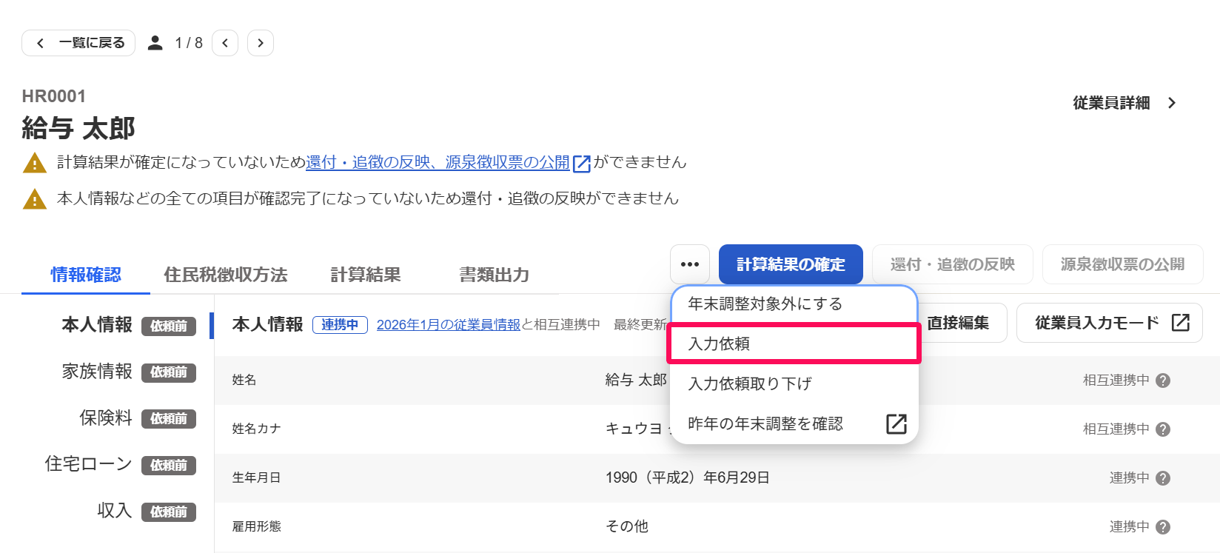This screenshot has height=553, width=1220.
Task: Choose 入力依頼 menu item
Action: point(794,343)
